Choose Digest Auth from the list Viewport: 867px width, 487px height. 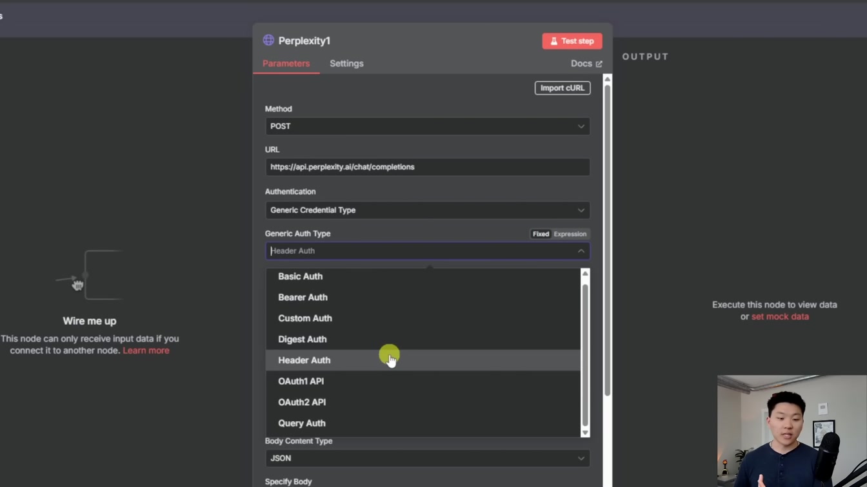click(423, 339)
